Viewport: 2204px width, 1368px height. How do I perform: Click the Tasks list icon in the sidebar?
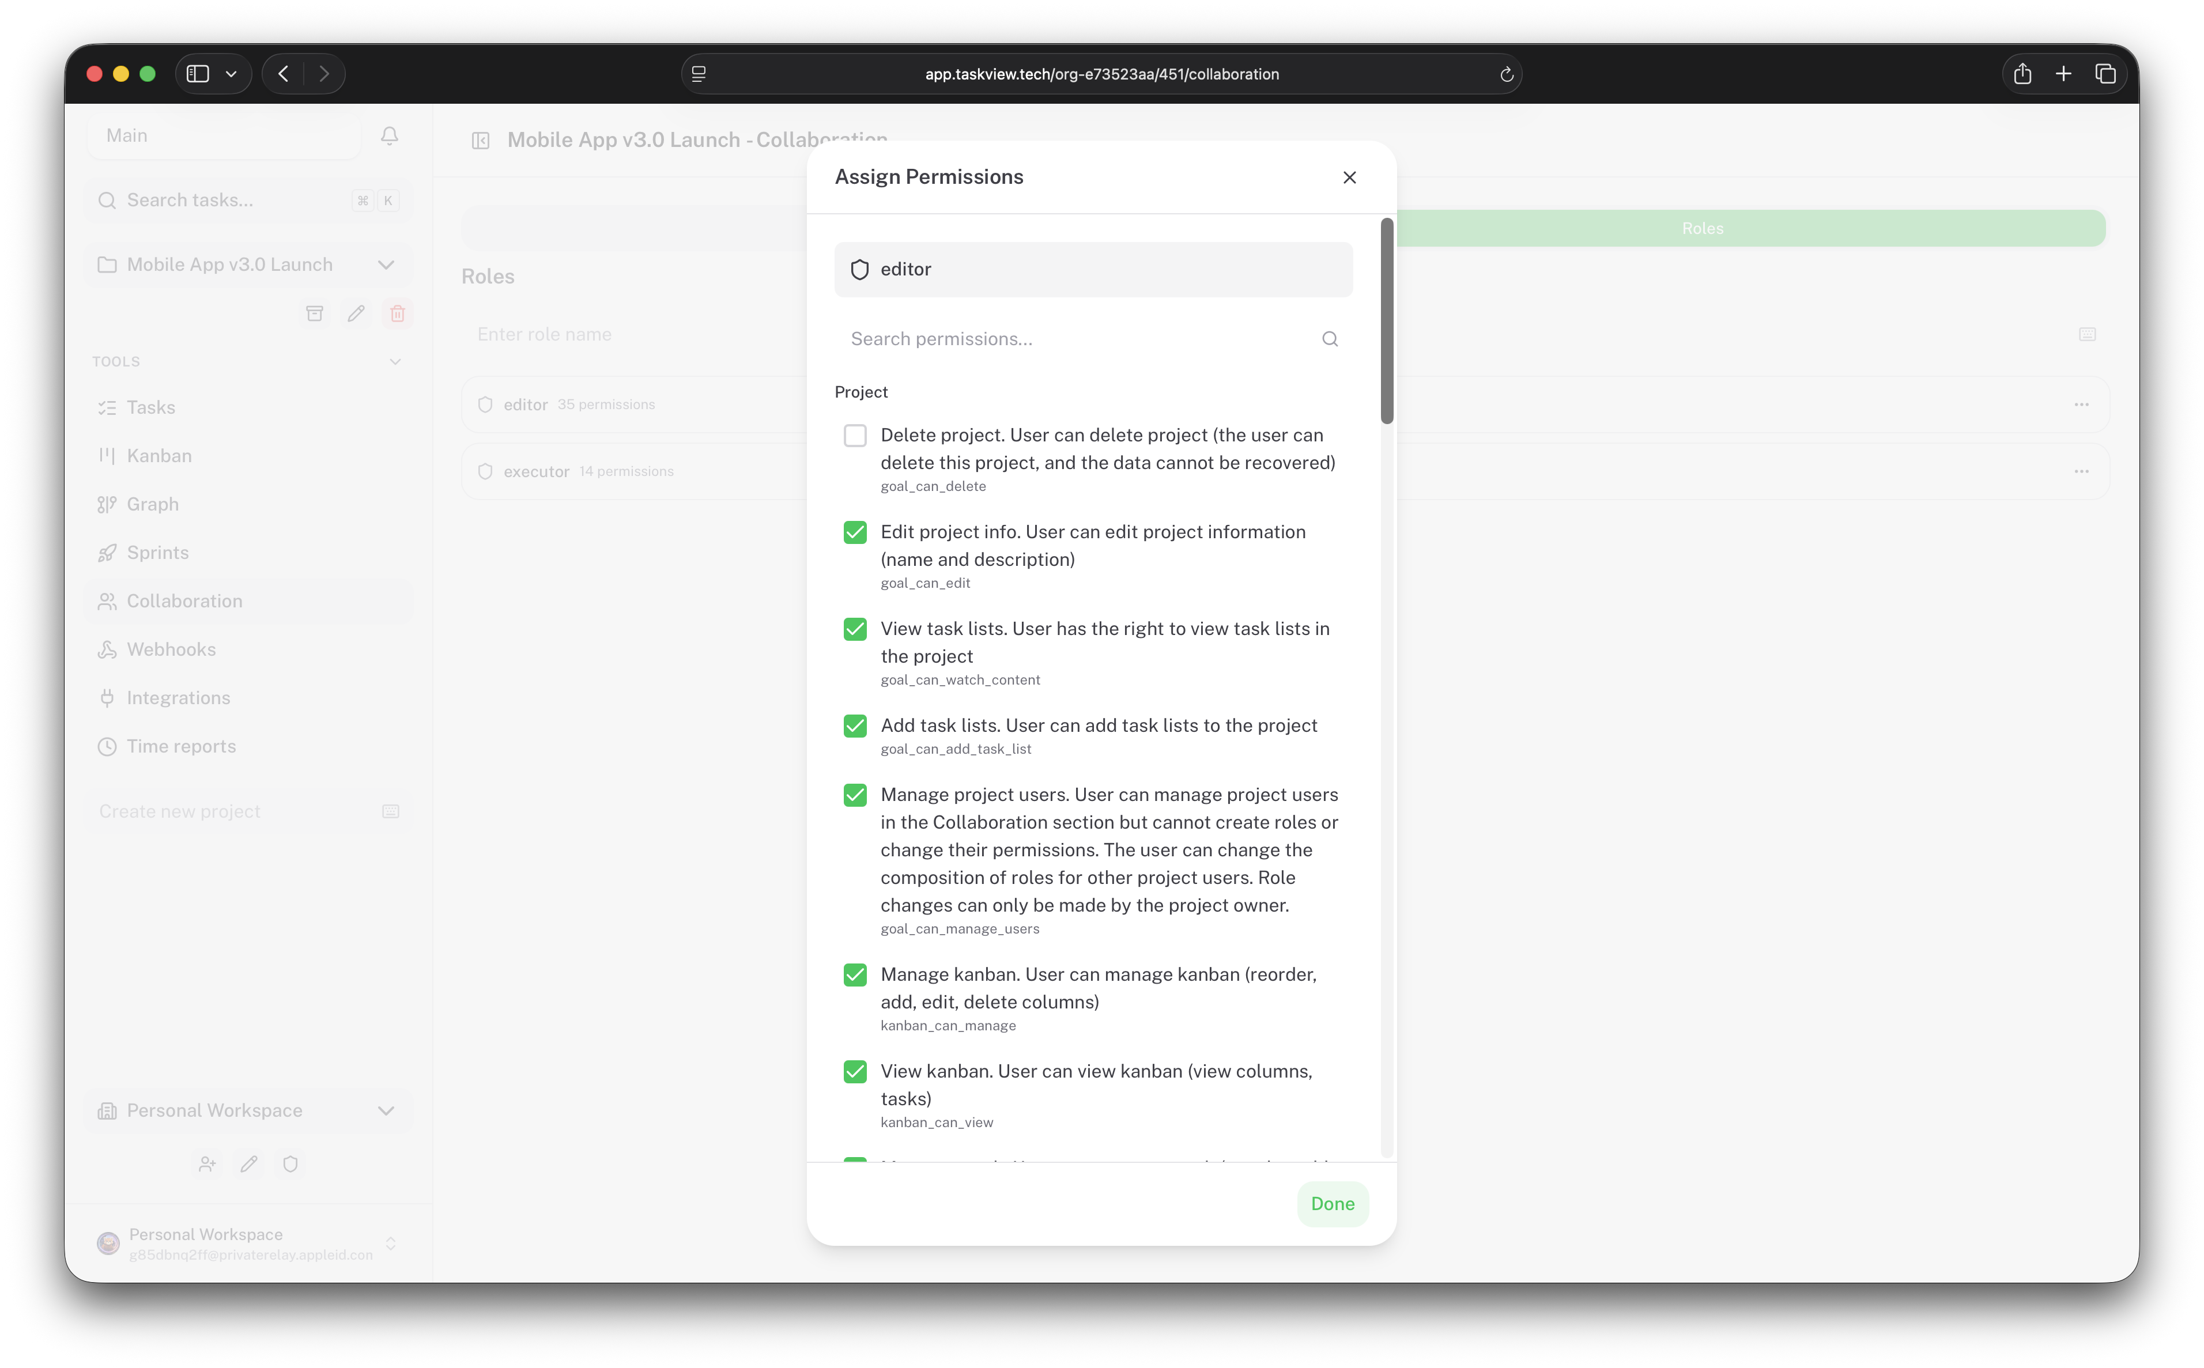point(108,407)
